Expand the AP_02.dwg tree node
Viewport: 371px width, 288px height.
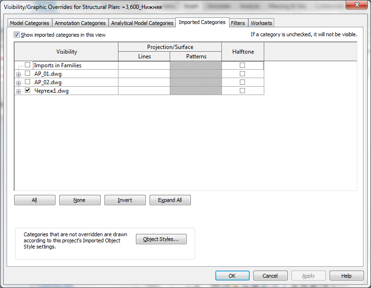tap(18, 83)
